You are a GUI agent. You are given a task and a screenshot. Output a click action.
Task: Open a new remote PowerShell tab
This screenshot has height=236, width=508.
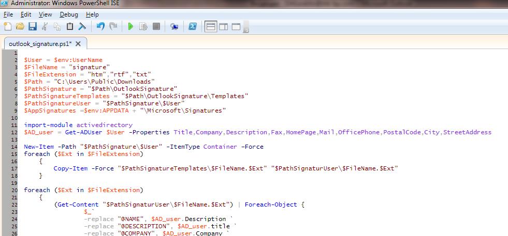click(x=175, y=26)
